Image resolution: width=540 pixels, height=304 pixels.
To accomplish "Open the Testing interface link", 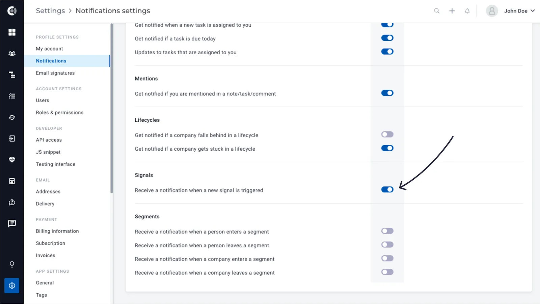I will pos(56,164).
